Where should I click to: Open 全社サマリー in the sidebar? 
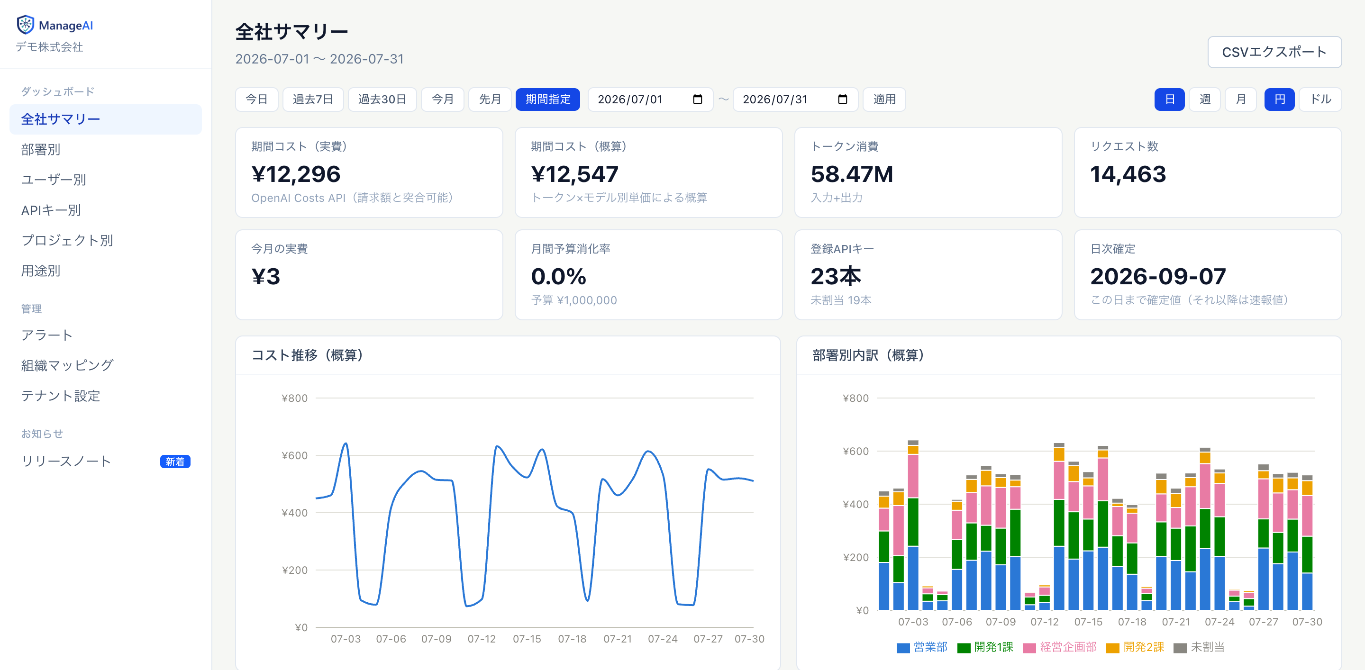pos(105,119)
